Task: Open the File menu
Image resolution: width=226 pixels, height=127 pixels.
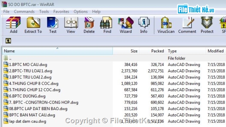Action: pyautogui.click(x=6, y=12)
